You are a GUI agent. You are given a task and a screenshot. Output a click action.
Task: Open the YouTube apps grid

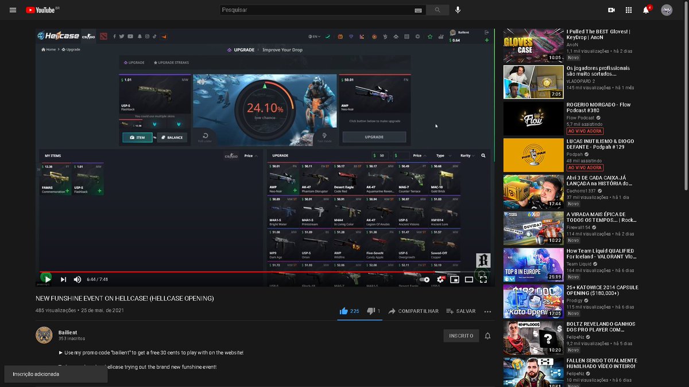[x=629, y=10]
